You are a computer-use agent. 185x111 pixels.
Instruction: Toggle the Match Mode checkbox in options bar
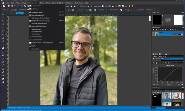tap(28, 9)
